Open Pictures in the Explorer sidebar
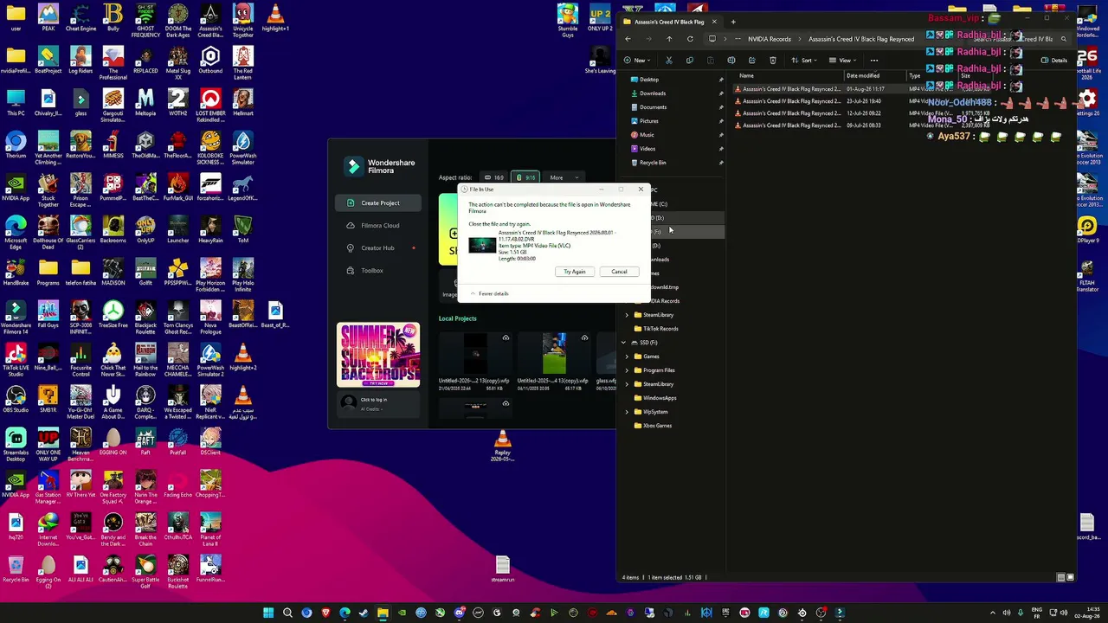 pos(649,121)
